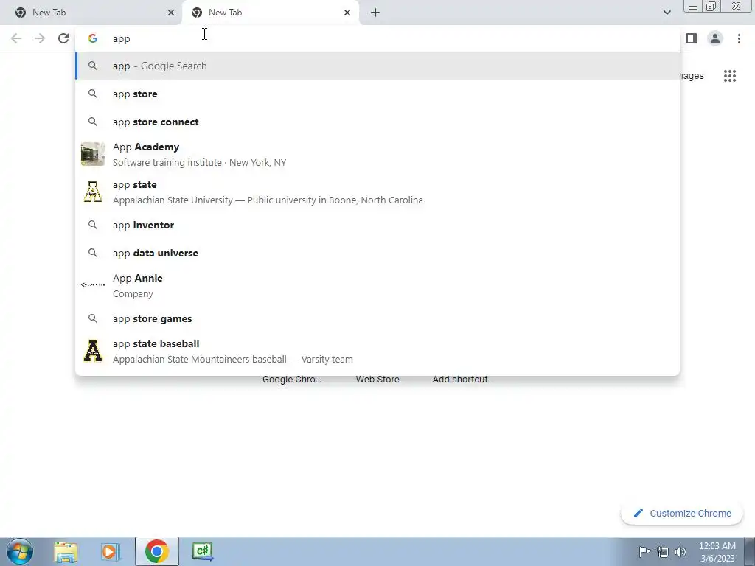The height and width of the screenshot is (566, 755).
Task: Go back with the back arrow
Action: 16,38
